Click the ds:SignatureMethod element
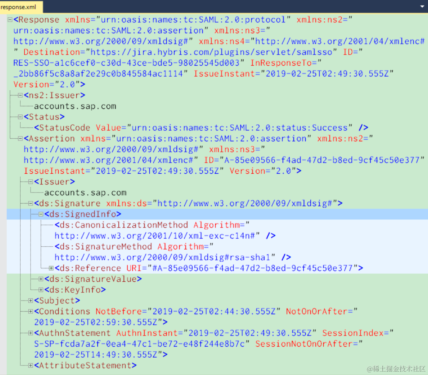 click(106, 246)
